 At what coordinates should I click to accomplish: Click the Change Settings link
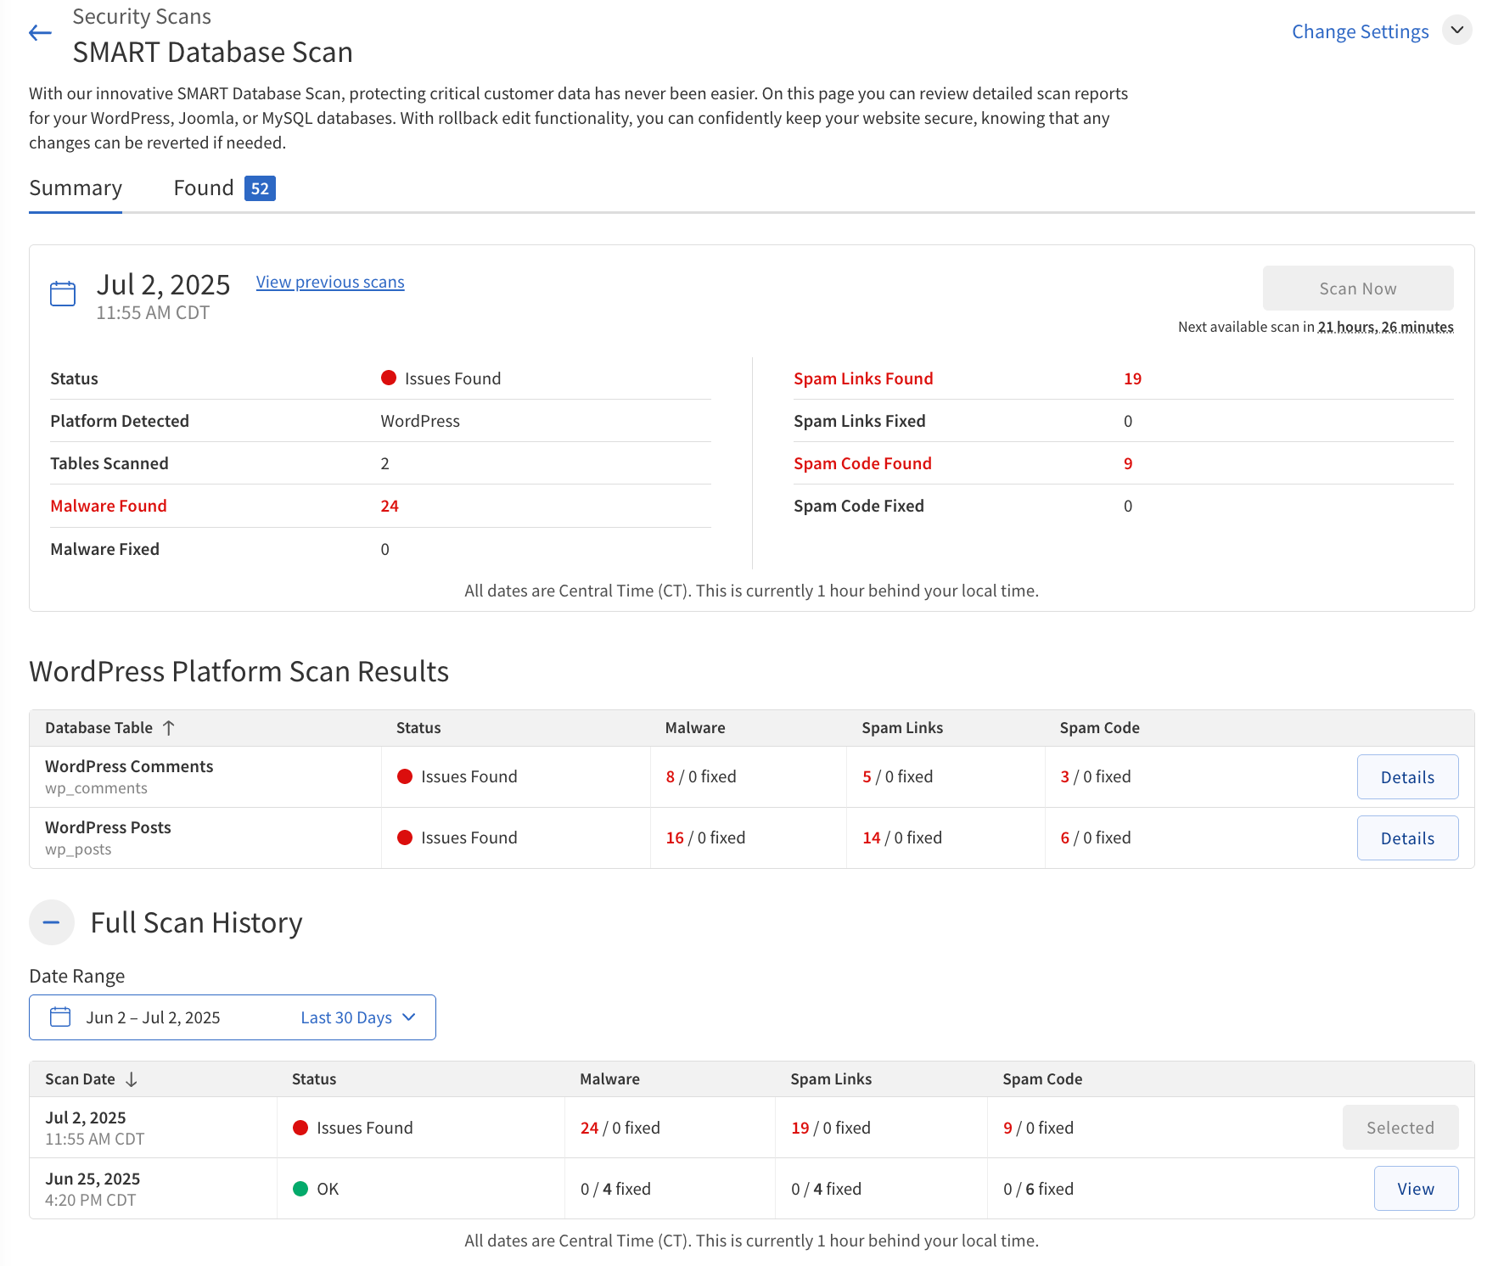tap(1360, 31)
